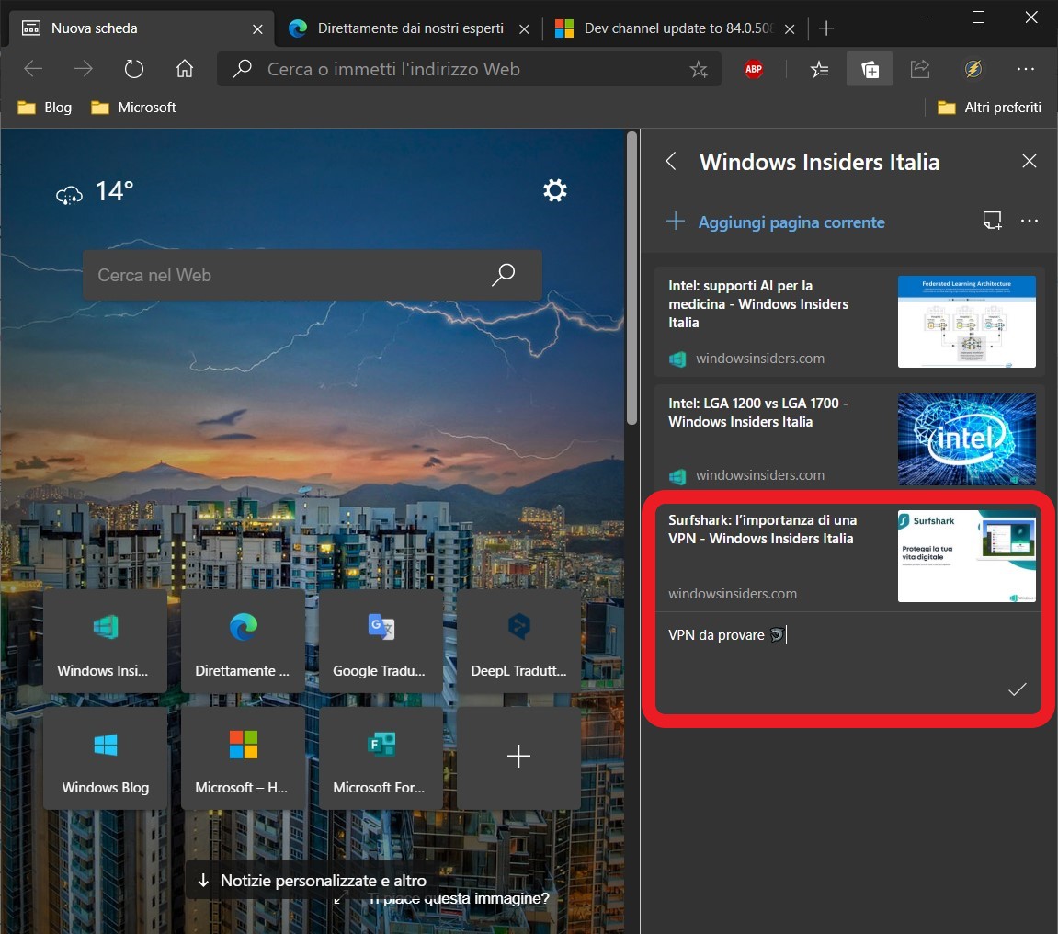Click the magnifier icon in Cerca nel Web box

click(x=504, y=275)
